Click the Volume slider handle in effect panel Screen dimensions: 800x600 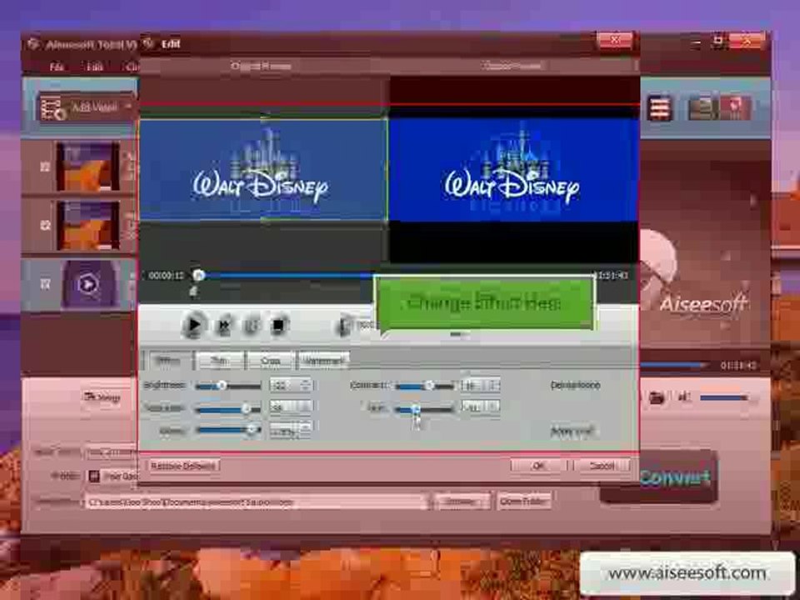(x=252, y=430)
